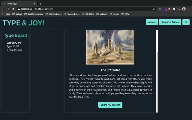Click the Admin button

click(x=152, y=22)
